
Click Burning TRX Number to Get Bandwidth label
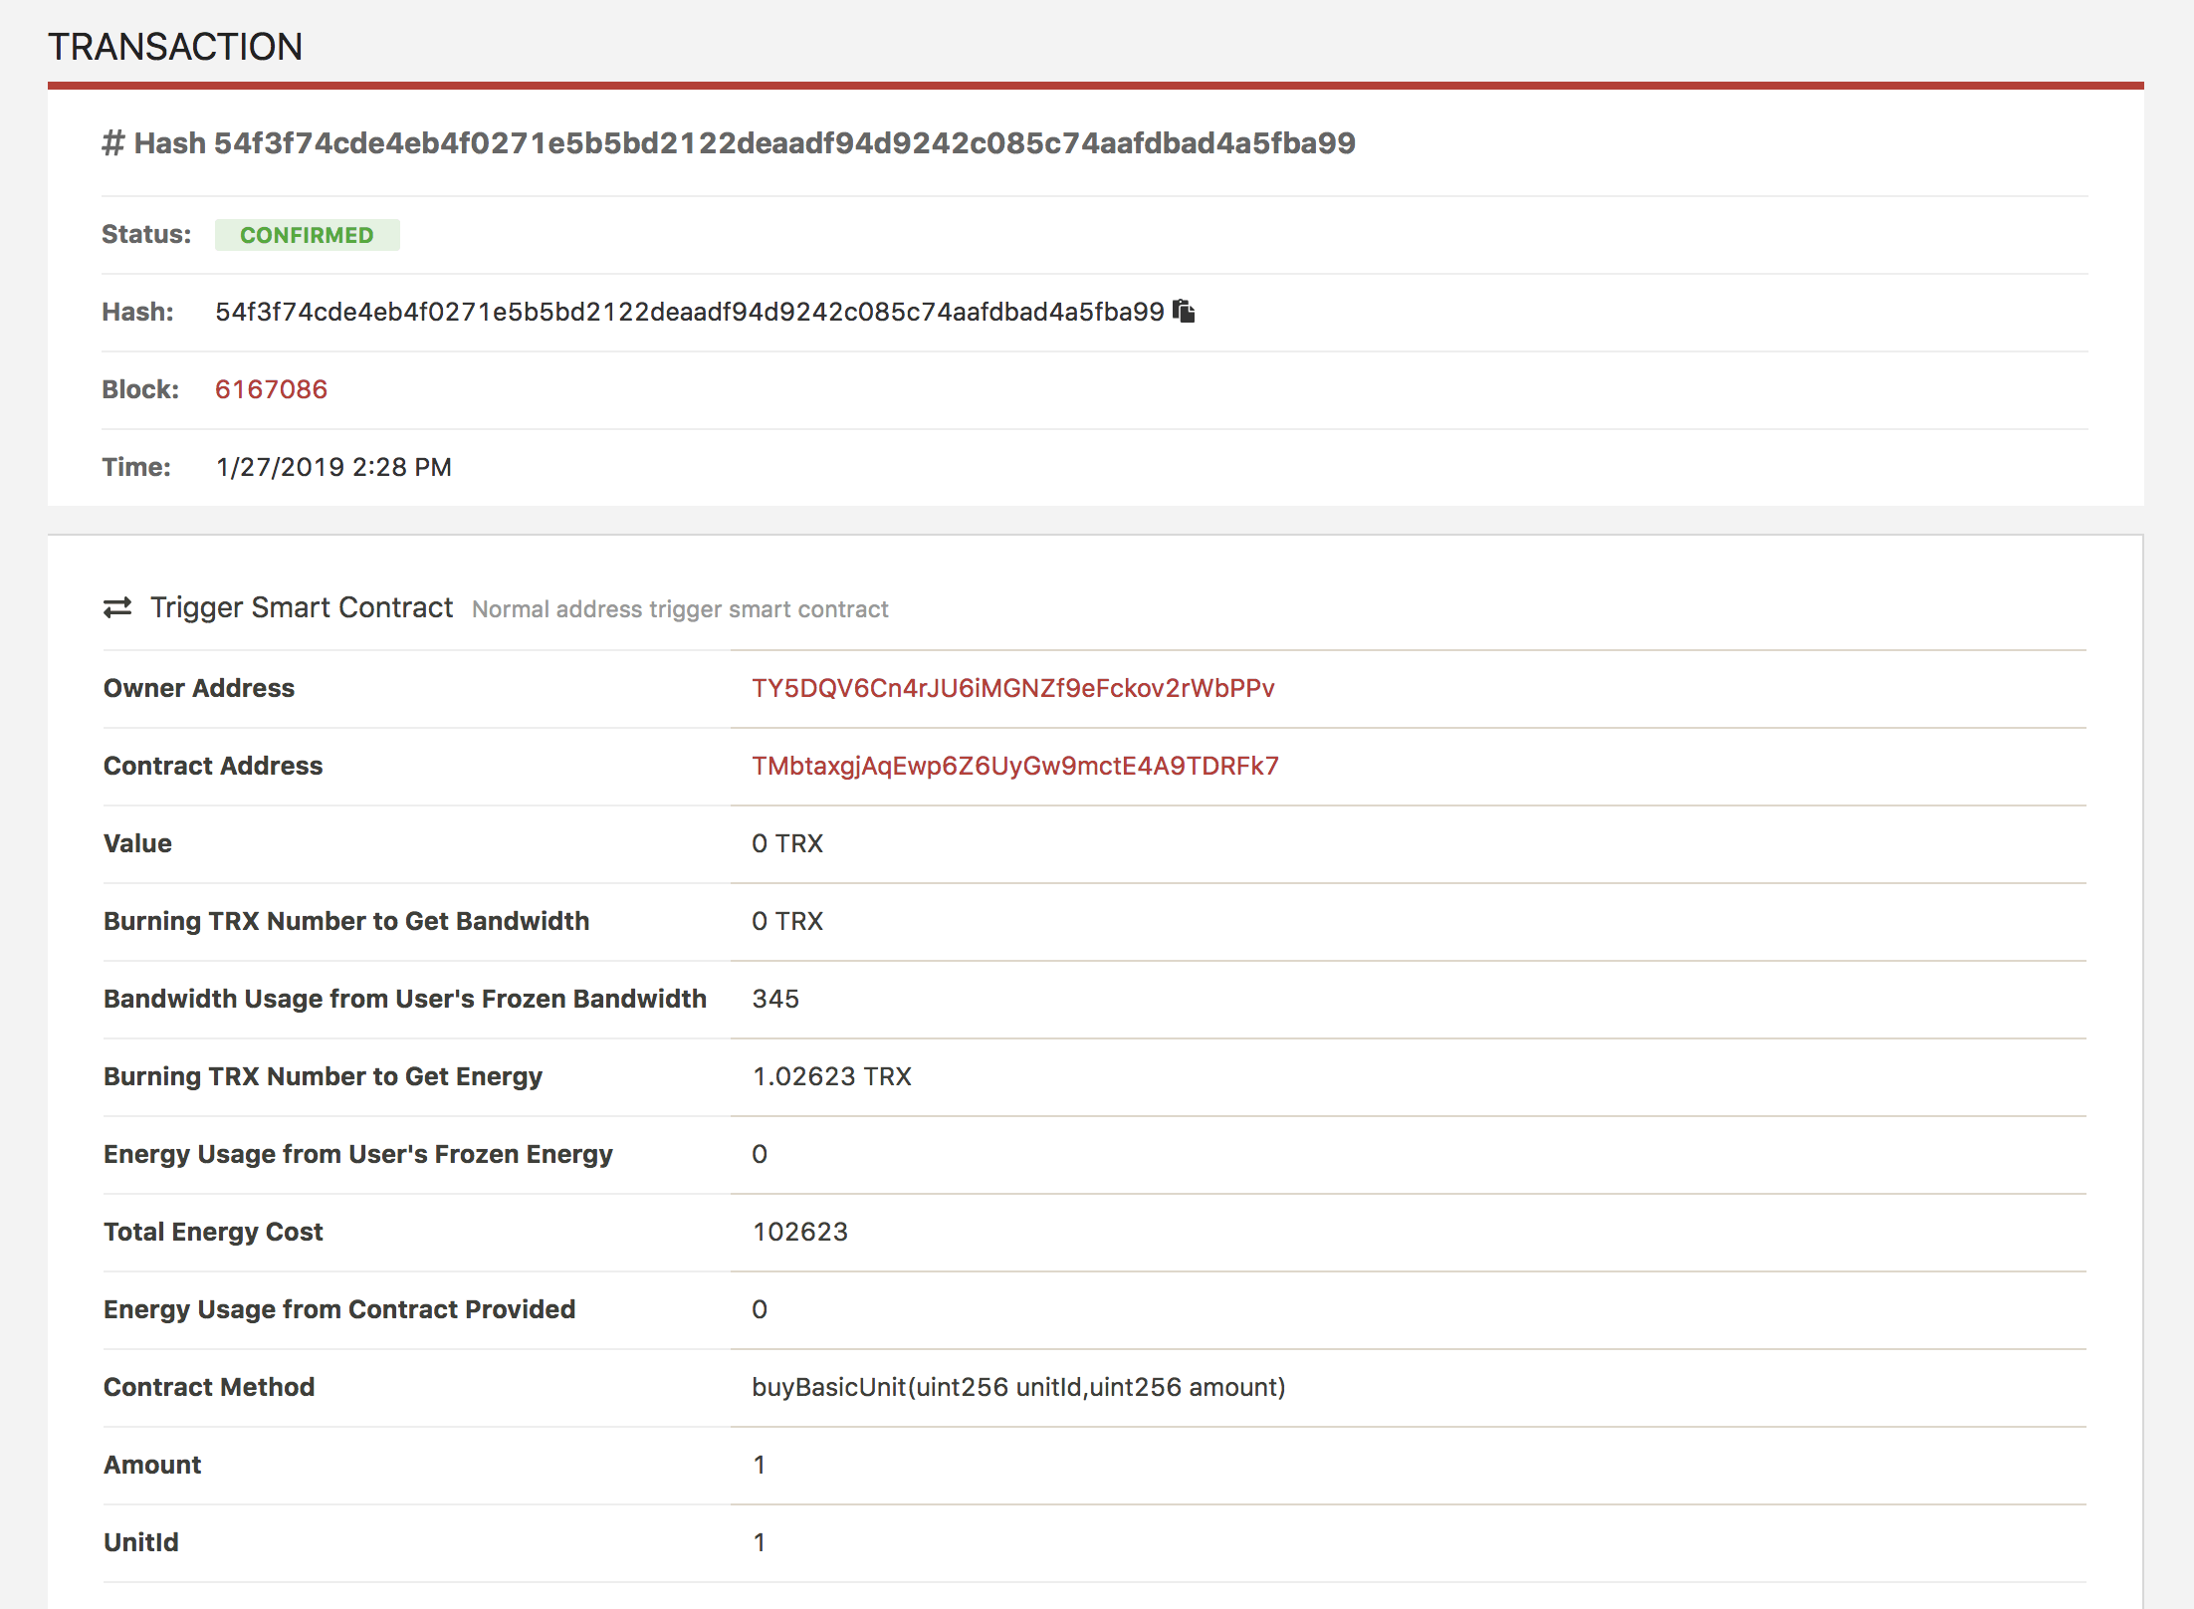click(x=346, y=921)
